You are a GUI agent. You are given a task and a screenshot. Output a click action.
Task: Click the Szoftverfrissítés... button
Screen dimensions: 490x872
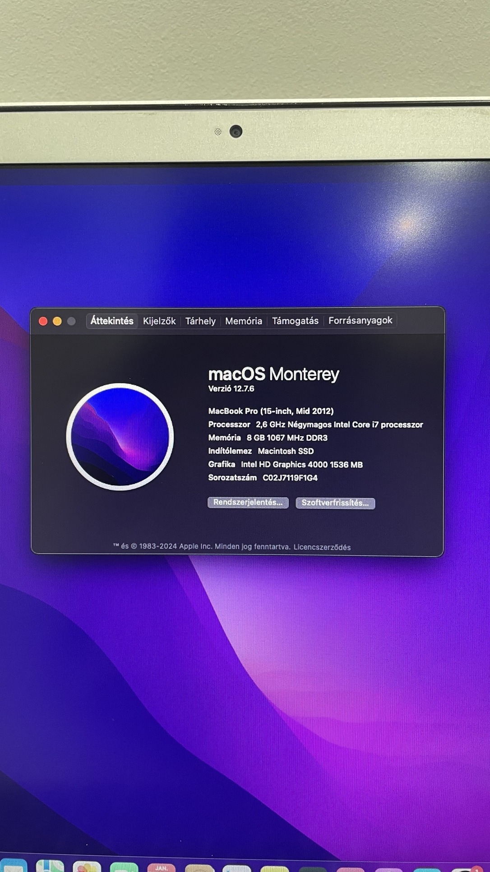click(335, 503)
